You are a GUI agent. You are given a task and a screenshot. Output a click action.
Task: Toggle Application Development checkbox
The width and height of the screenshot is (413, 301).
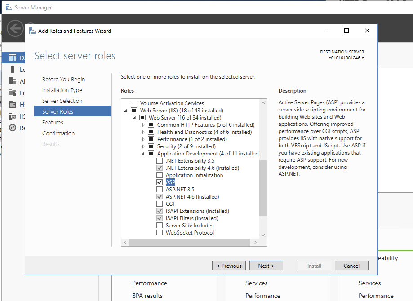point(151,154)
